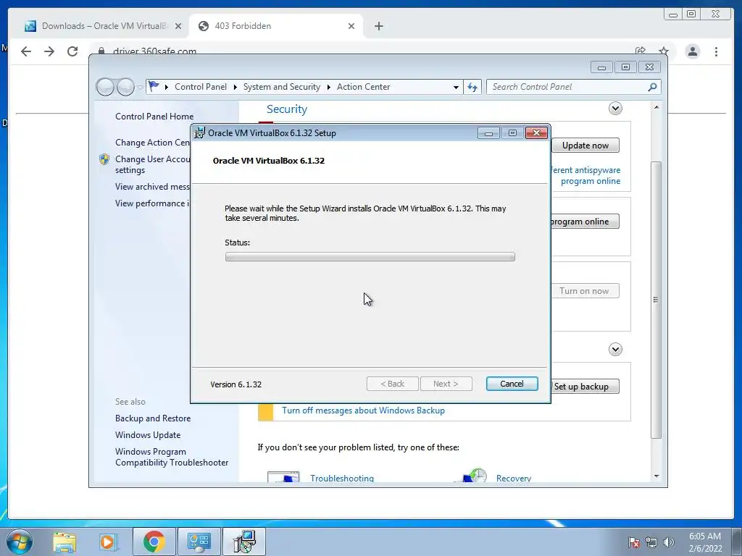Click the Action Center scrollbar down arrow
This screenshot has width=742, height=556.
[656, 476]
